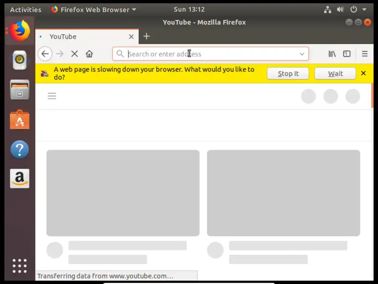Open the Firefox home page icon
378x284 pixels.
coord(89,54)
